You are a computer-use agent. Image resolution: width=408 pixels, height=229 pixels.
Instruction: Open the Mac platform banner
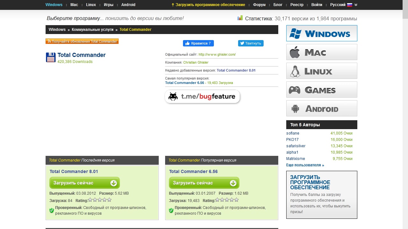[322, 52]
